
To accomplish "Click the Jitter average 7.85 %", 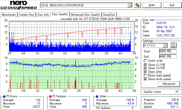I will tap(130, 100).
